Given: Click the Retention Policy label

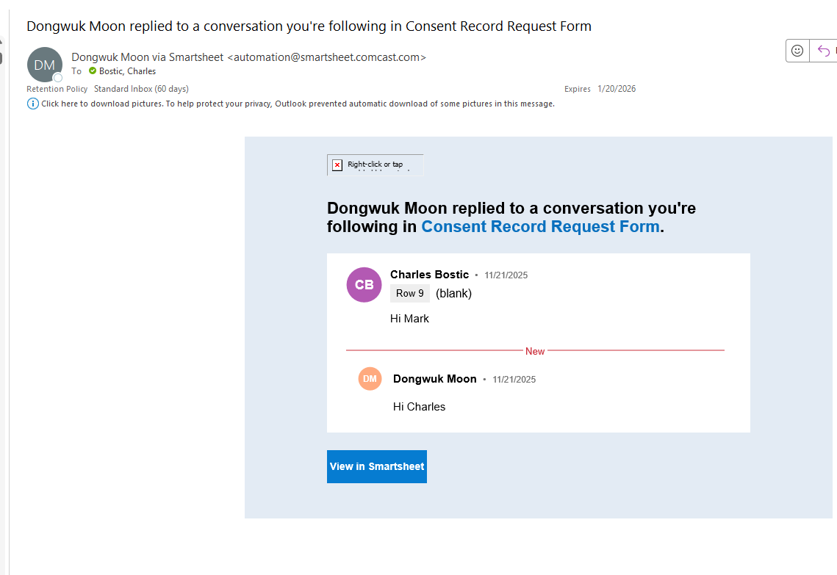Looking at the screenshot, I should coord(57,89).
